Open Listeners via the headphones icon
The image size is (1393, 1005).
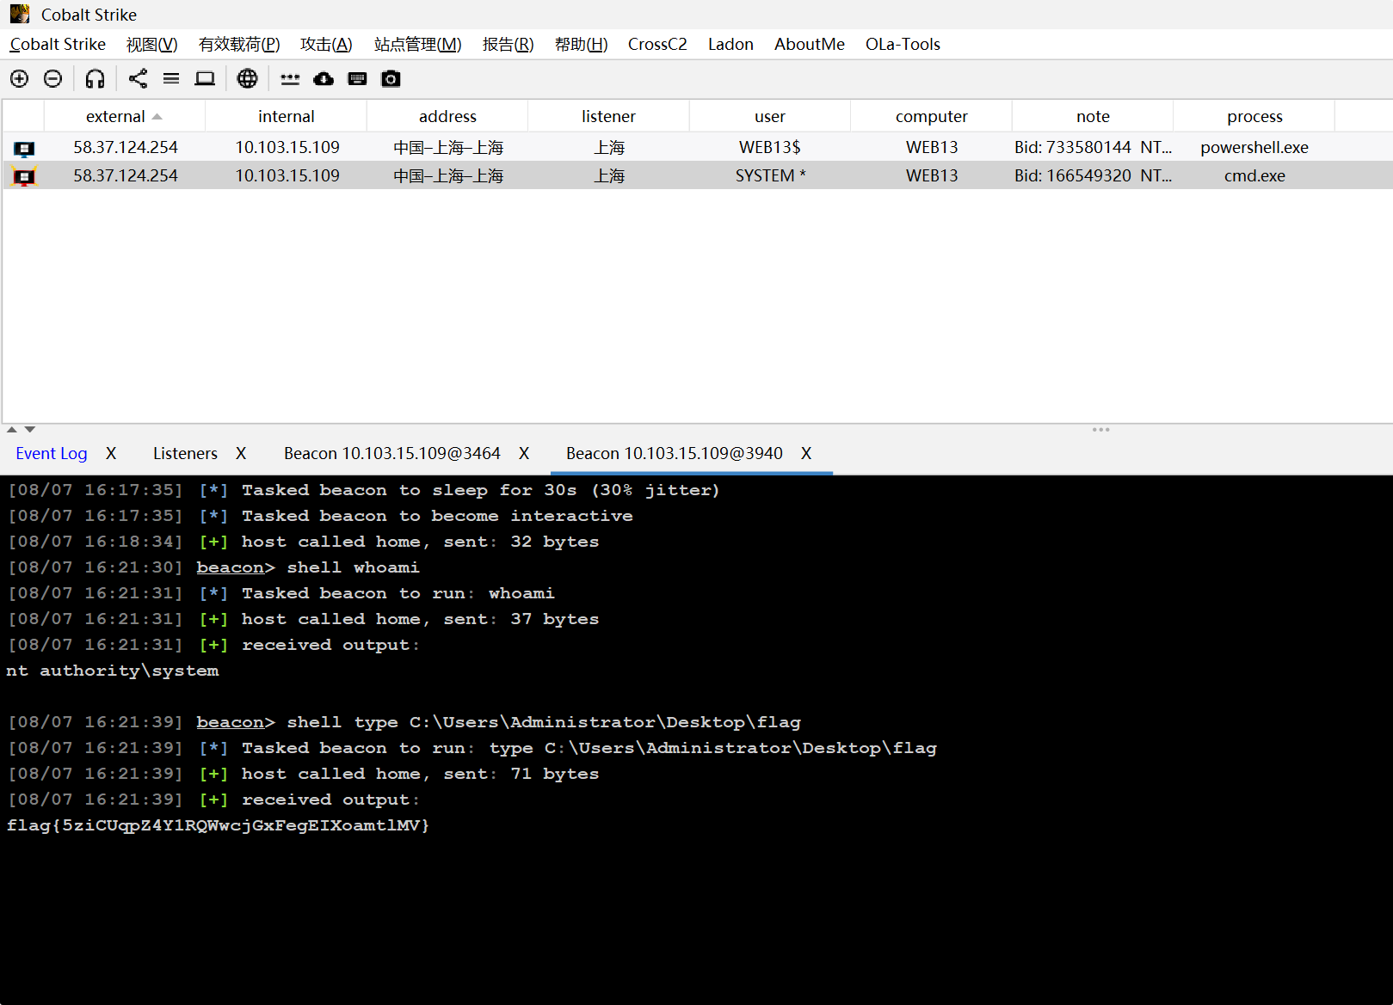[95, 79]
